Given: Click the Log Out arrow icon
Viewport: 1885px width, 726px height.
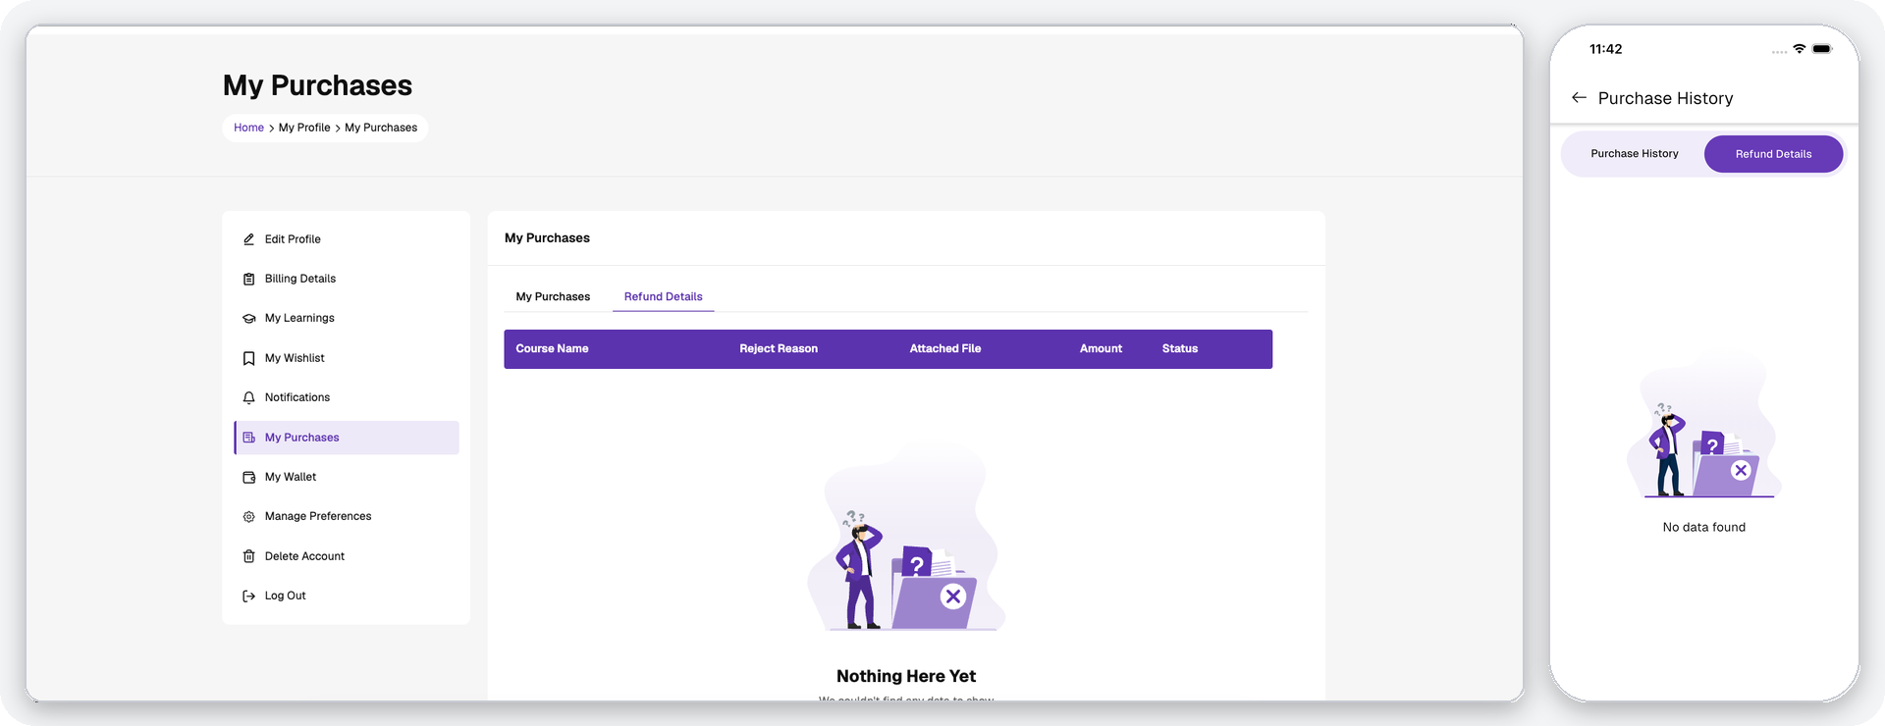Looking at the screenshot, I should (248, 596).
